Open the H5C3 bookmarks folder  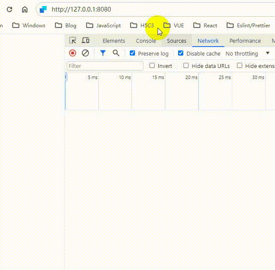[x=142, y=26]
